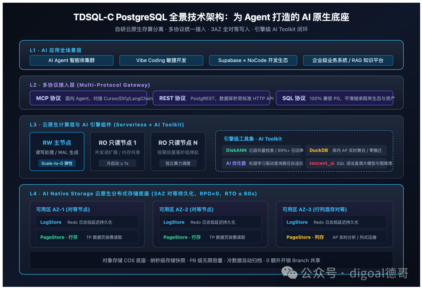Select the RO 只读节点 1 box
Screen dimensions: 422x290
click(x=117, y=151)
